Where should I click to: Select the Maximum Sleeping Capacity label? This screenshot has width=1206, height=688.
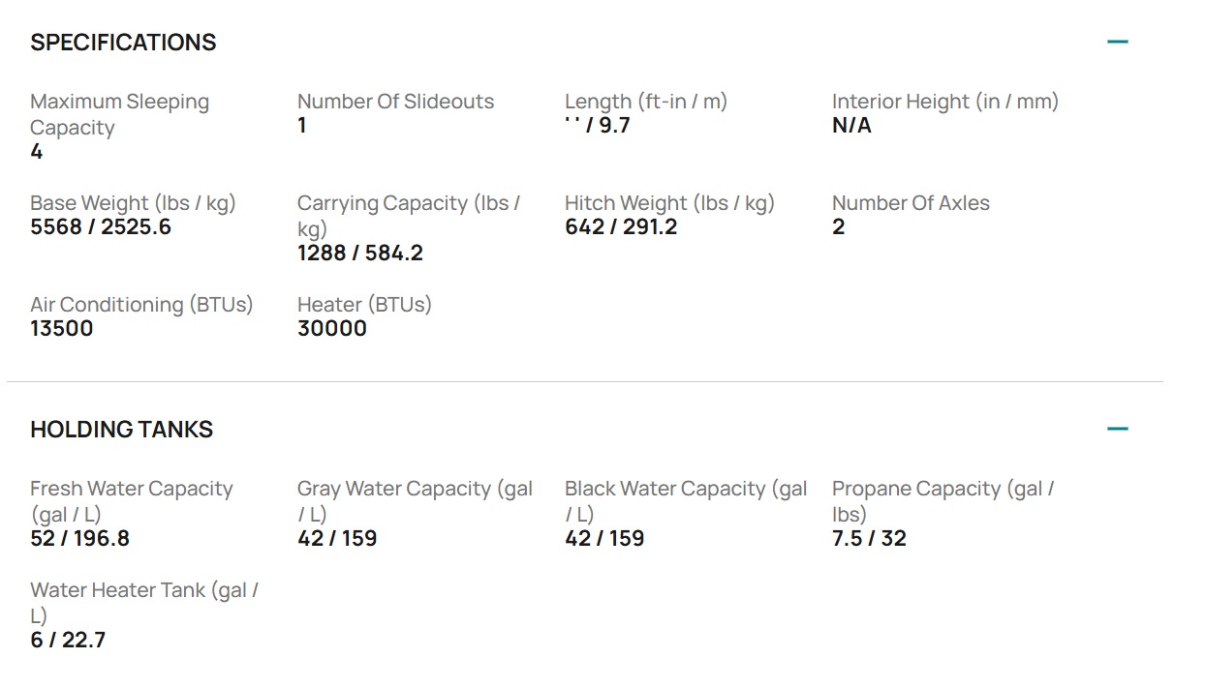119,114
